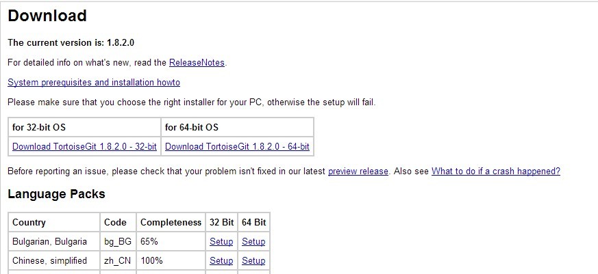
Task: Follow the preview release link
Action: 358,172
